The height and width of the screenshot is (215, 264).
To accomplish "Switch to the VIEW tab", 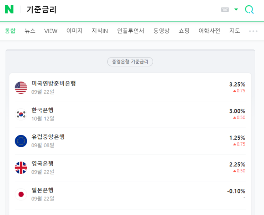I will pyautogui.click(x=51, y=31).
